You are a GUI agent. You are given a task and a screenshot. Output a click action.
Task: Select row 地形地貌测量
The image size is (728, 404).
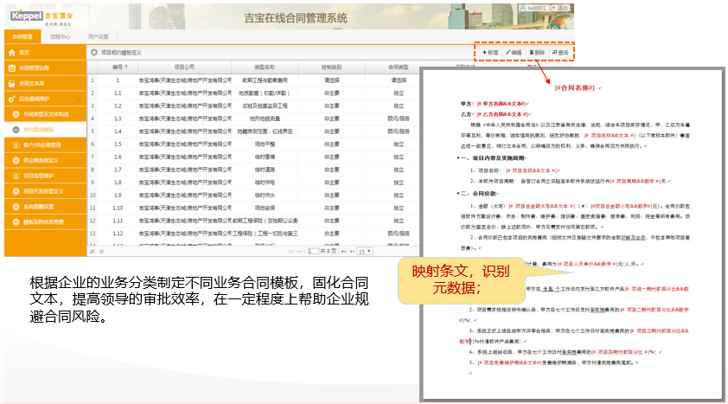coord(253,119)
